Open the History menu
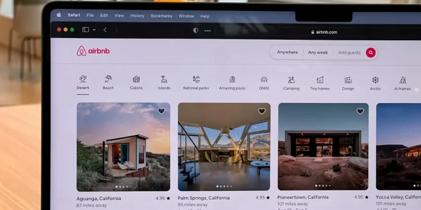Screen dimensions: 421x210 138,16
